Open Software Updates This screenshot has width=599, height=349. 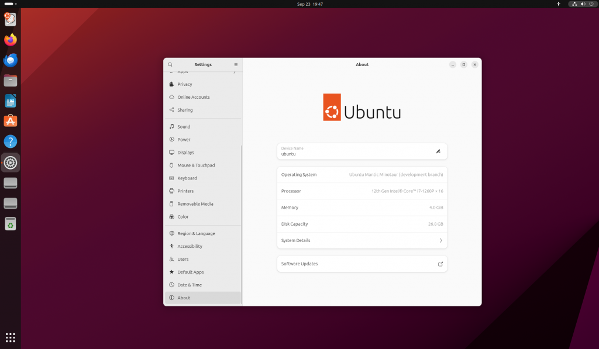pos(362,264)
